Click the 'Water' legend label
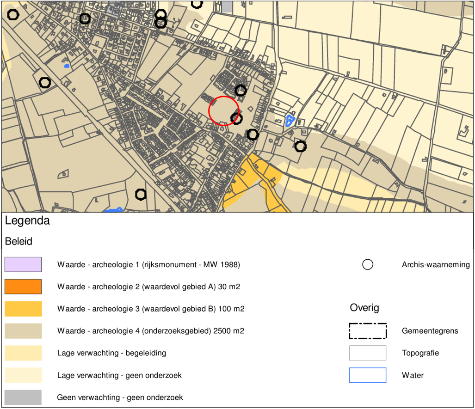Screen dimensions: 475x409 tap(413, 375)
